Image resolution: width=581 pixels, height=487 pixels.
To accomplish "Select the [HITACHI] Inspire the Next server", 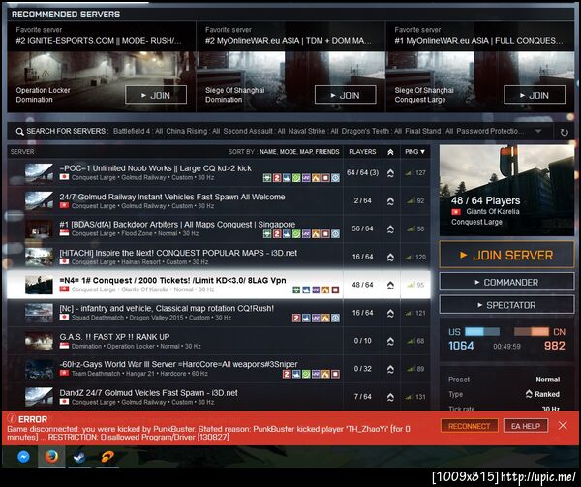I will [x=219, y=257].
